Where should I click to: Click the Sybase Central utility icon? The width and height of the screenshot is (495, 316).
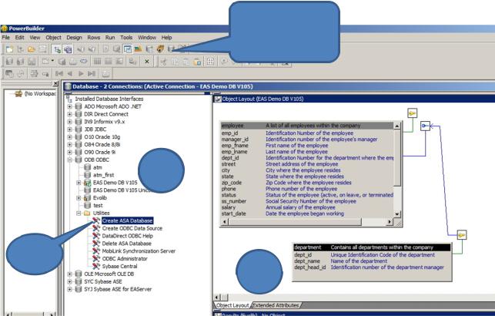[96, 266]
